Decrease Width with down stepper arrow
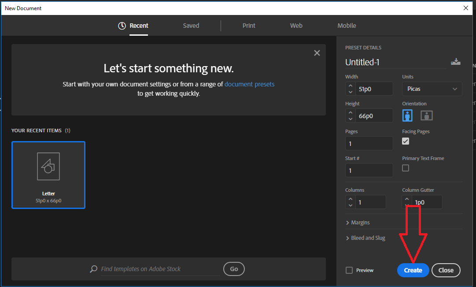 pyautogui.click(x=351, y=92)
